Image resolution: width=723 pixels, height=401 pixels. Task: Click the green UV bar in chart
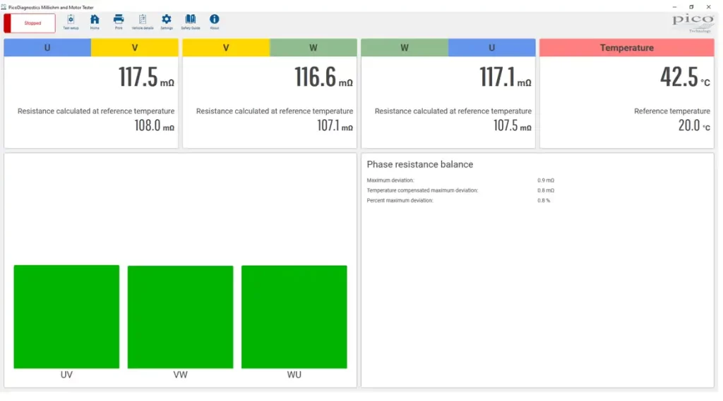point(66,316)
